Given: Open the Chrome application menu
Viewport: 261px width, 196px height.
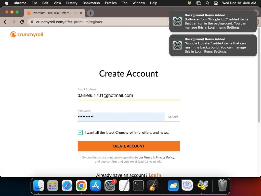Looking at the screenshot, I should pyautogui.click(x=20, y=3).
